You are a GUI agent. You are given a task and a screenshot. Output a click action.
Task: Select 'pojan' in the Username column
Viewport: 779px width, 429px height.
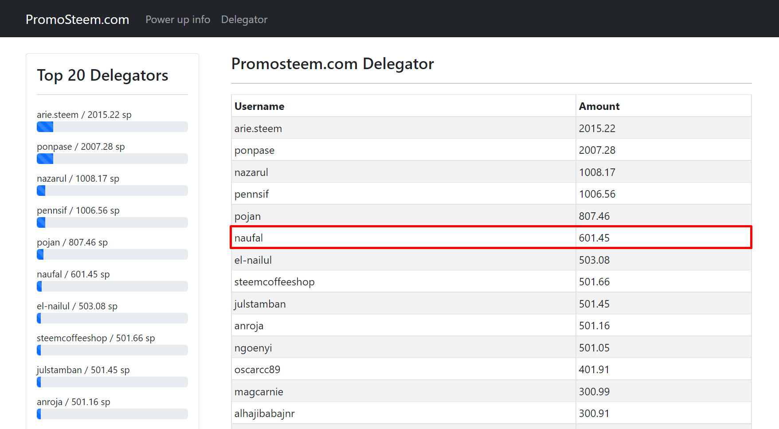click(403, 216)
